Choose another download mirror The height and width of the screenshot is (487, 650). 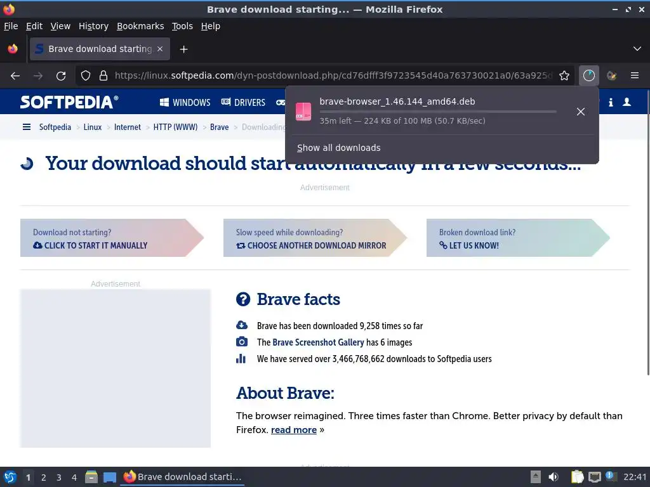tap(315, 238)
